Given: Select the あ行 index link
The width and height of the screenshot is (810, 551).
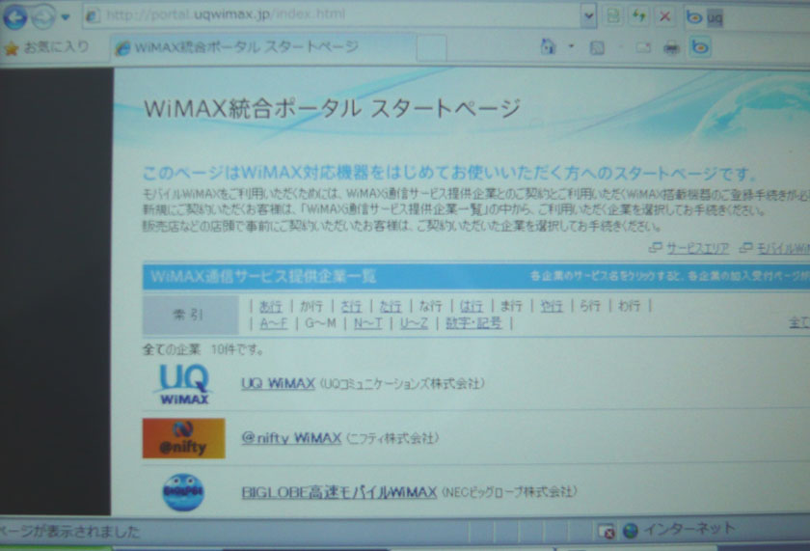Looking at the screenshot, I should 270,307.
